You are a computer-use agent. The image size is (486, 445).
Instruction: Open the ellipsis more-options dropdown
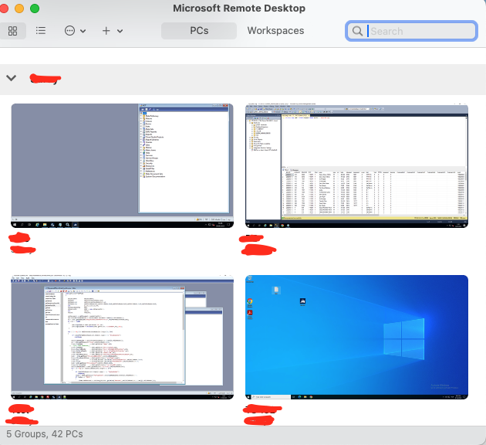pyautogui.click(x=75, y=31)
